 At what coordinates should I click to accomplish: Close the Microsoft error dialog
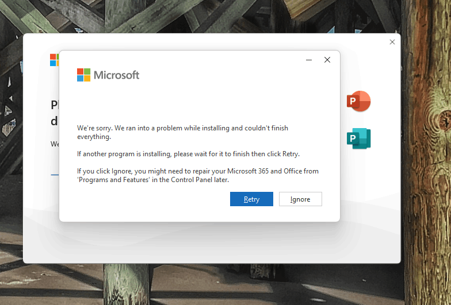pos(327,60)
